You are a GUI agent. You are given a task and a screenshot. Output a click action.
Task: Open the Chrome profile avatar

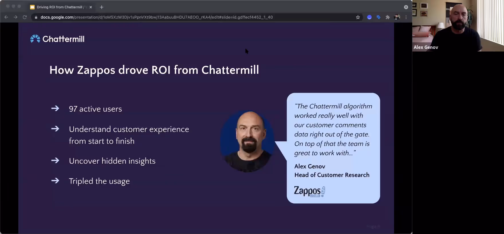[x=397, y=17]
